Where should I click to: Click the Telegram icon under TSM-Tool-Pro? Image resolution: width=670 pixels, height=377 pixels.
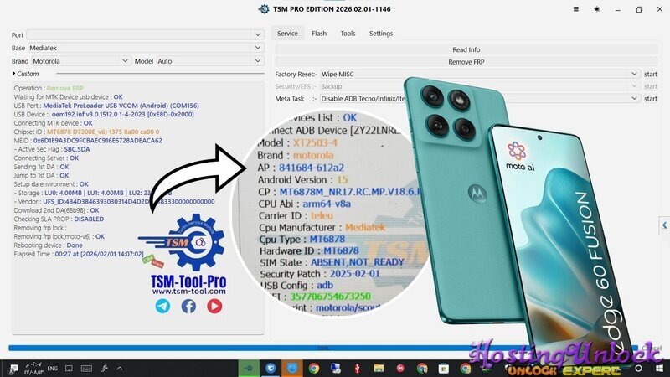pos(162,307)
